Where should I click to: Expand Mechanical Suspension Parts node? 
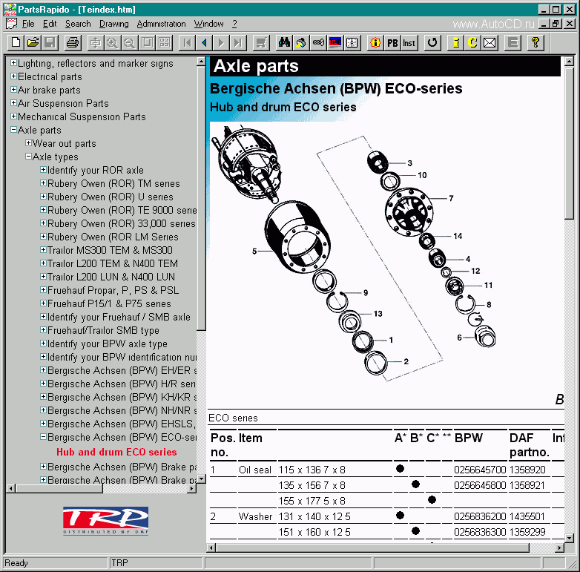(13, 116)
